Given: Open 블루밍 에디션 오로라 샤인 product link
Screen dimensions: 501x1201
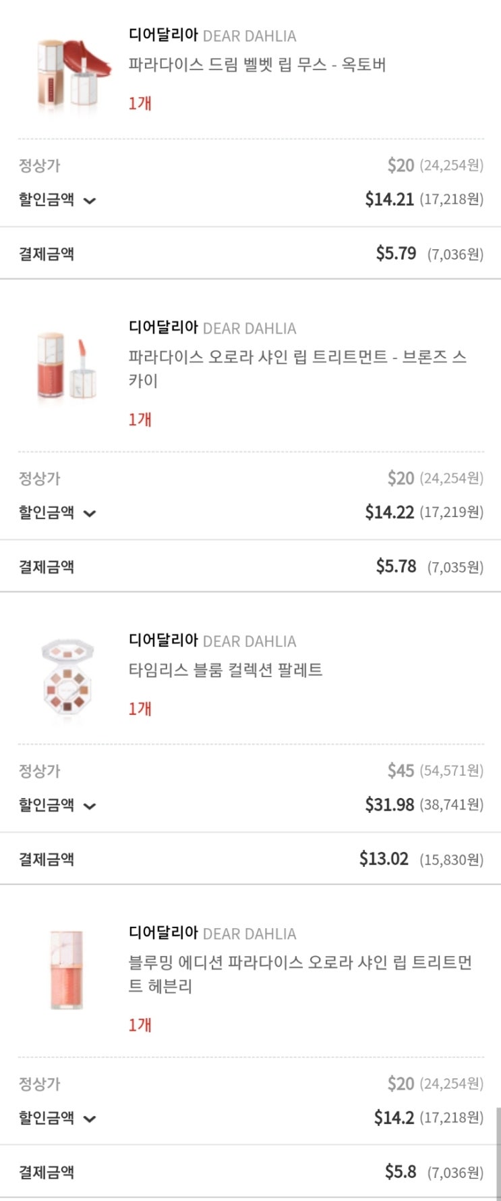Looking at the screenshot, I should 299,973.
